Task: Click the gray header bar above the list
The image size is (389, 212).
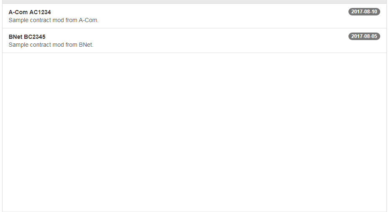Action: 194,2
